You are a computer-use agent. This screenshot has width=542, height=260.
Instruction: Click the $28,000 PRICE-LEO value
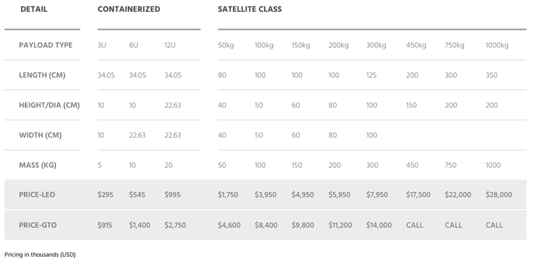499,195
